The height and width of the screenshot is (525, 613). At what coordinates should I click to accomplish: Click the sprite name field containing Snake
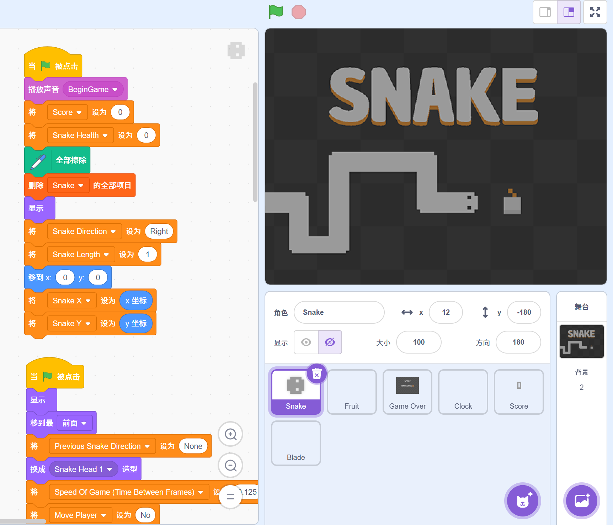pos(339,312)
